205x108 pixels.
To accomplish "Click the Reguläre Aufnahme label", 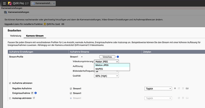I will 22,88.
